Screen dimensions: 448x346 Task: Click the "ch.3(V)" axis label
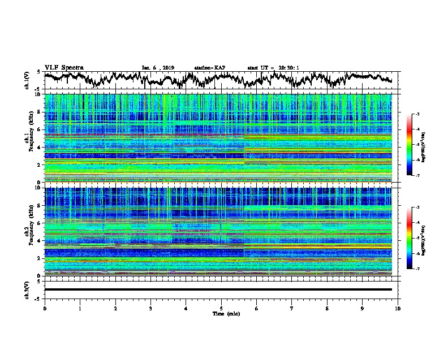(27, 290)
